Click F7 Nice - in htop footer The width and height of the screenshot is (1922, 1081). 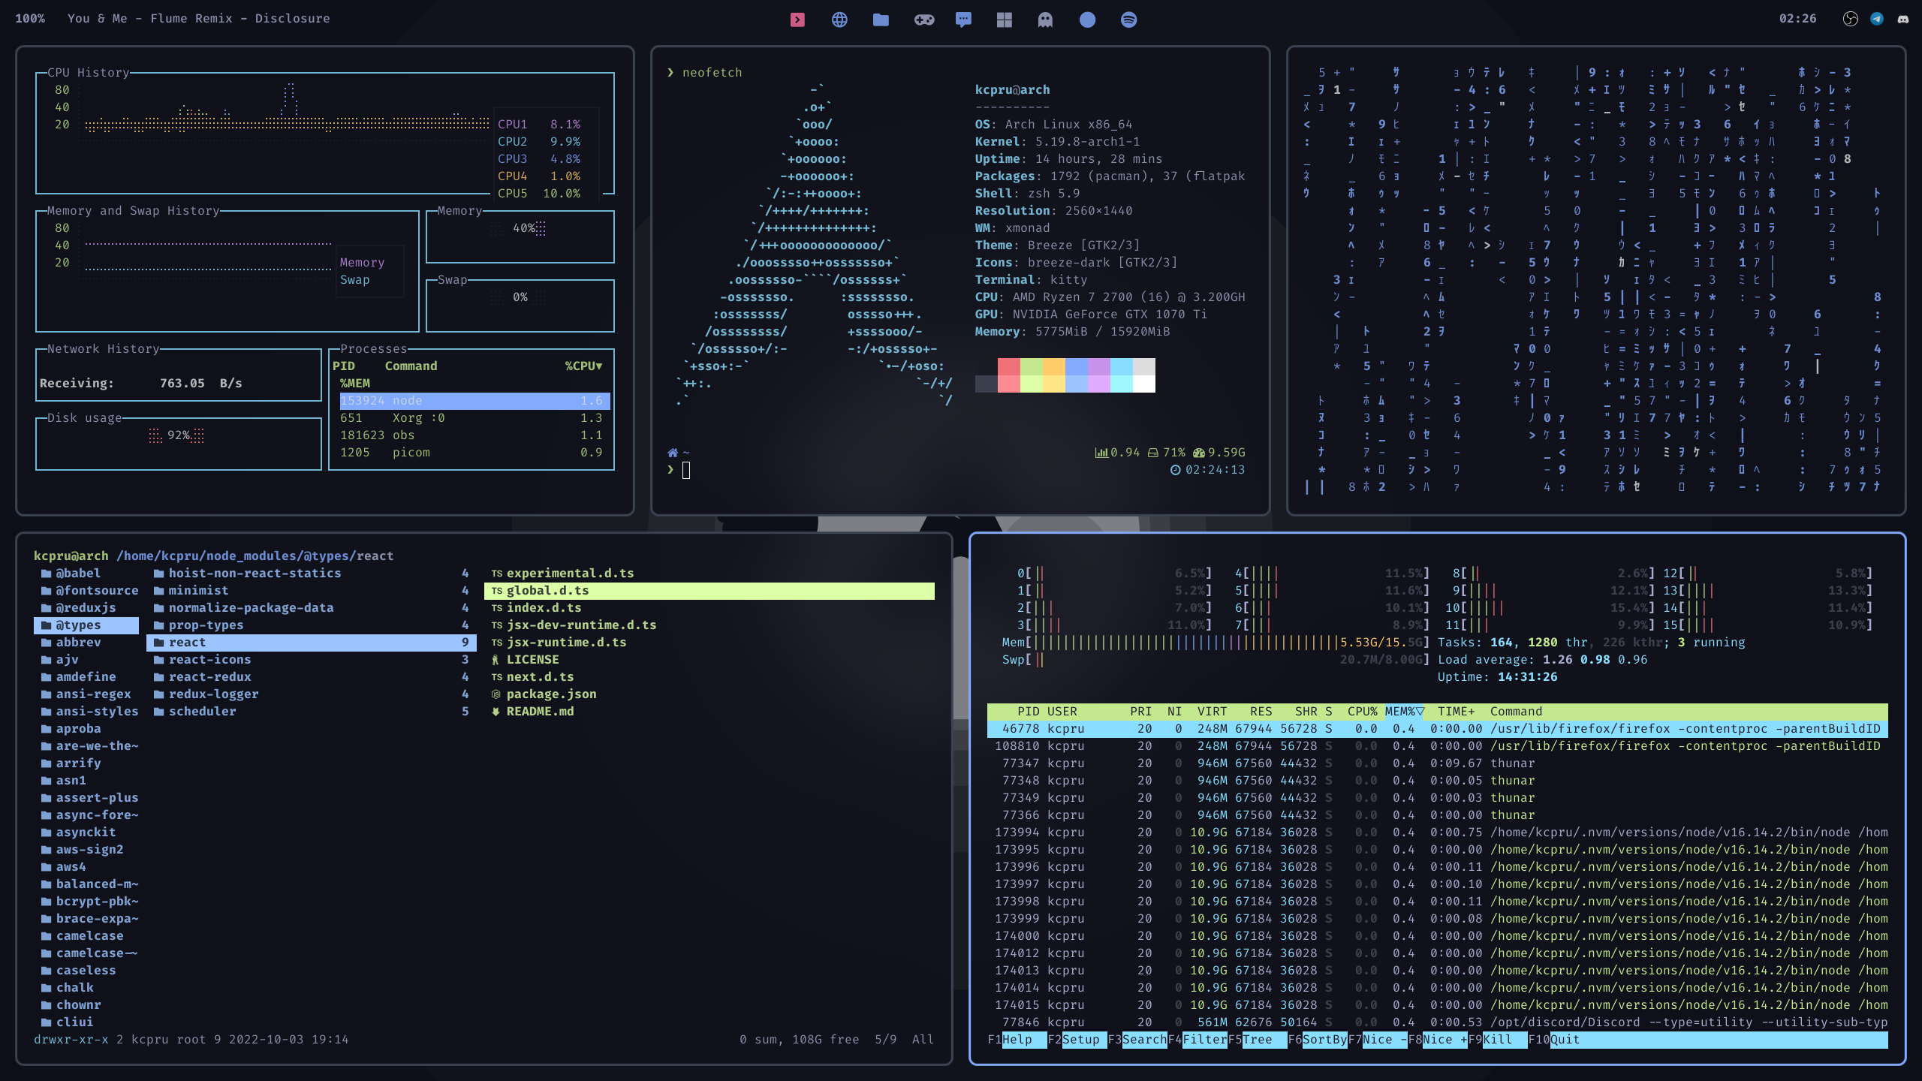pos(1377,1040)
